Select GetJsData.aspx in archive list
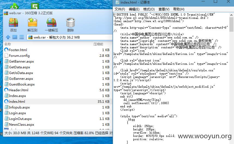 pyautogui.click(x=21, y=73)
